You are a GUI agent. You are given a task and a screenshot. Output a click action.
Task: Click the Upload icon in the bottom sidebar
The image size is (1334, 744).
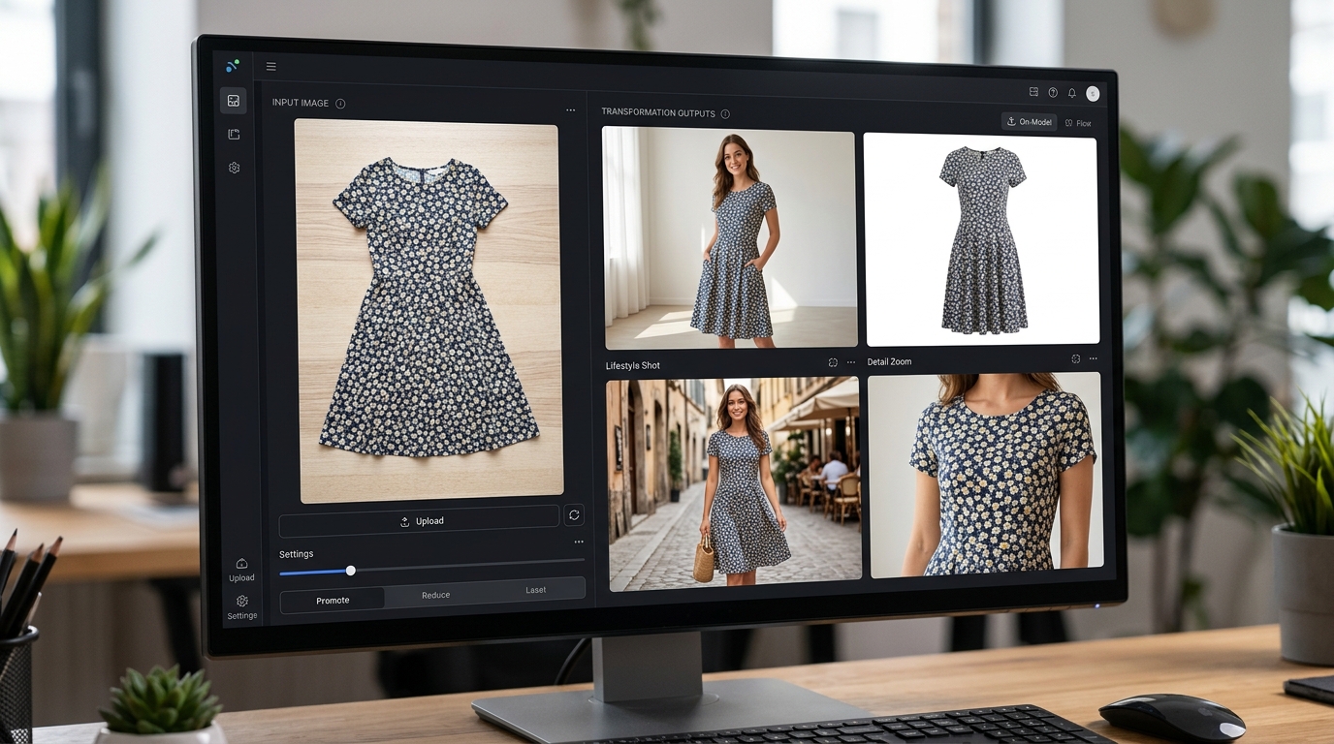(x=241, y=570)
